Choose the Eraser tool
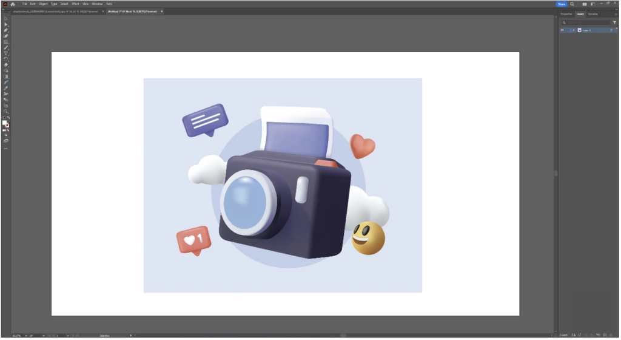Screen dimensions: 621x340 (5, 65)
